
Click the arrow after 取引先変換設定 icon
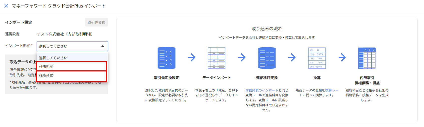[x=192, y=57]
